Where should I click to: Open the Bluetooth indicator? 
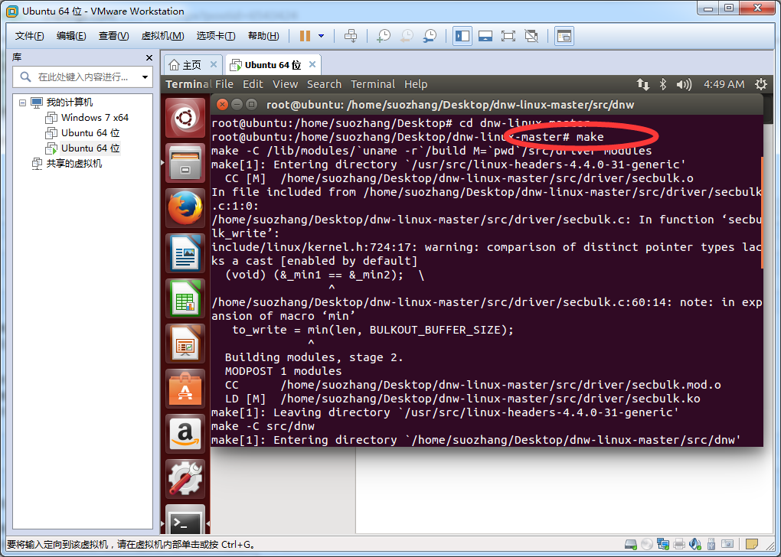tap(663, 84)
